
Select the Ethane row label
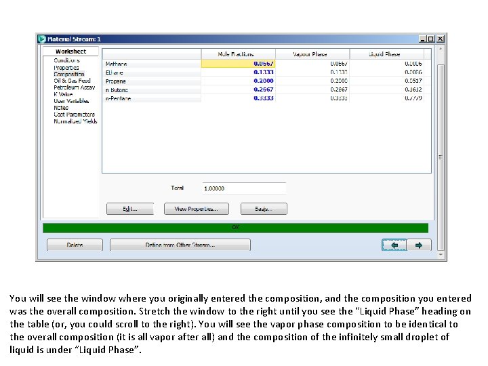(x=152, y=73)
